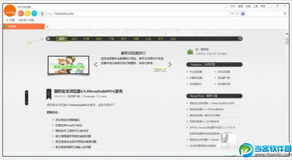Image resolution: width=292 pixels, height=160 pixels.
Task: Close the orange 浏览迷 tab
Action: point(42,26)
